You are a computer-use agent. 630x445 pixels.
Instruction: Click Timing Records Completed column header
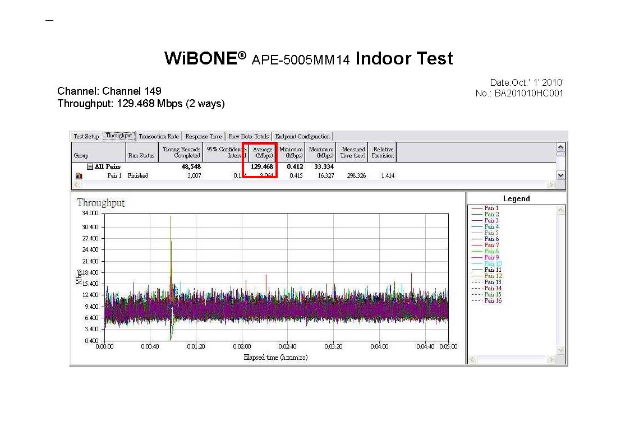(181, 152)
